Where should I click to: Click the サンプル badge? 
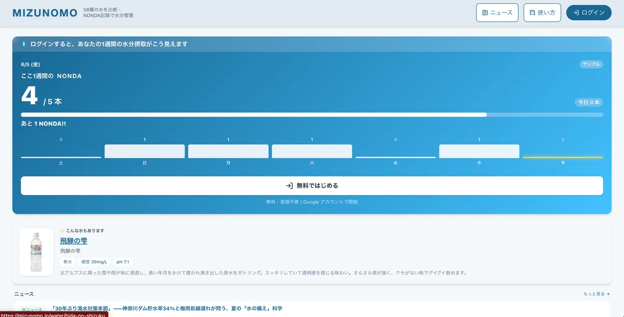pyautogui.click(x=591, y=64)
